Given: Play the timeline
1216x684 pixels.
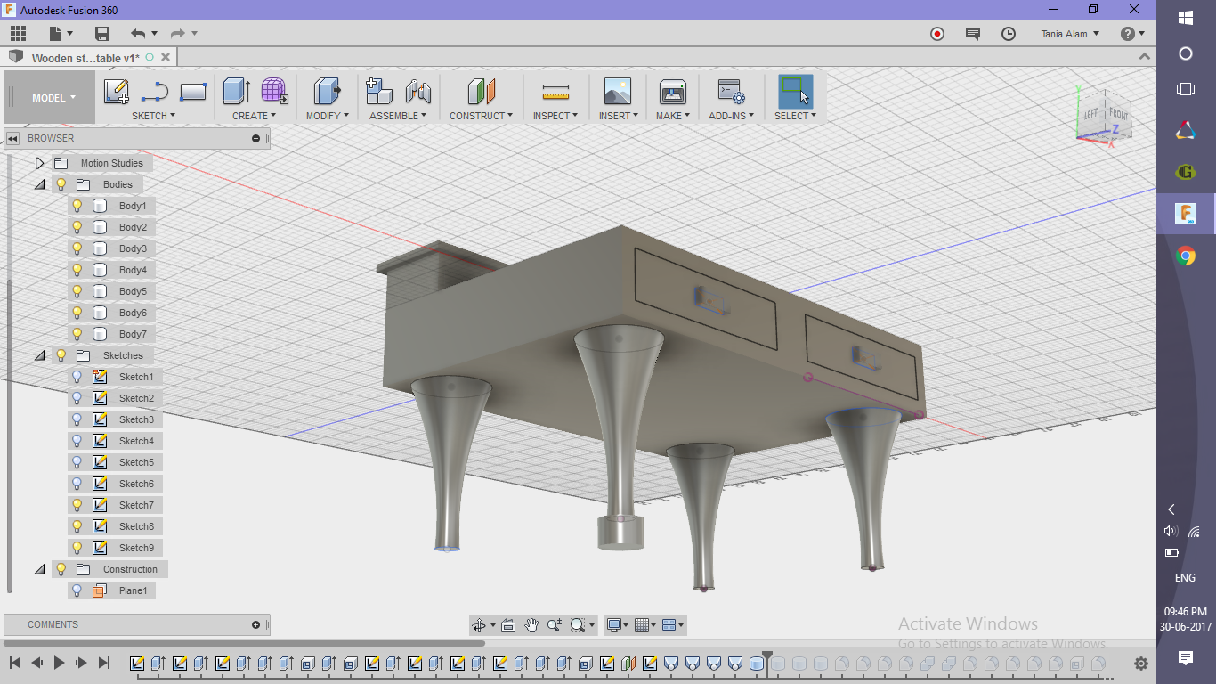Looking at the screenshot, I should pos(59,663).
